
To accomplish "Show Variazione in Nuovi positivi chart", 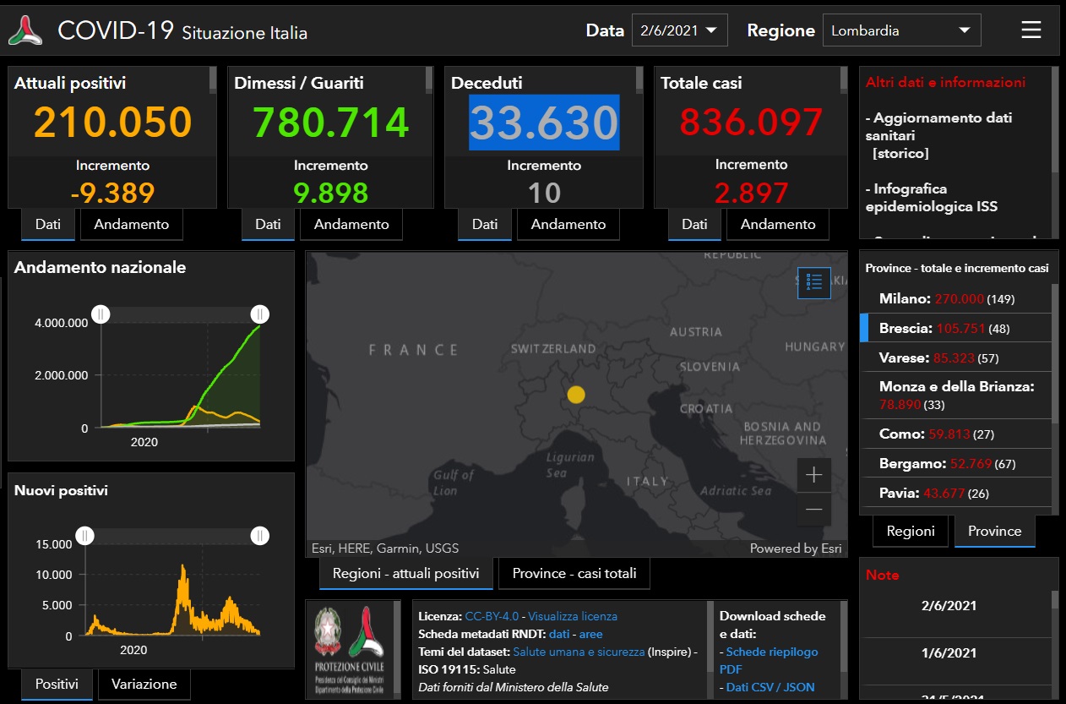I will tap(144, 684).
